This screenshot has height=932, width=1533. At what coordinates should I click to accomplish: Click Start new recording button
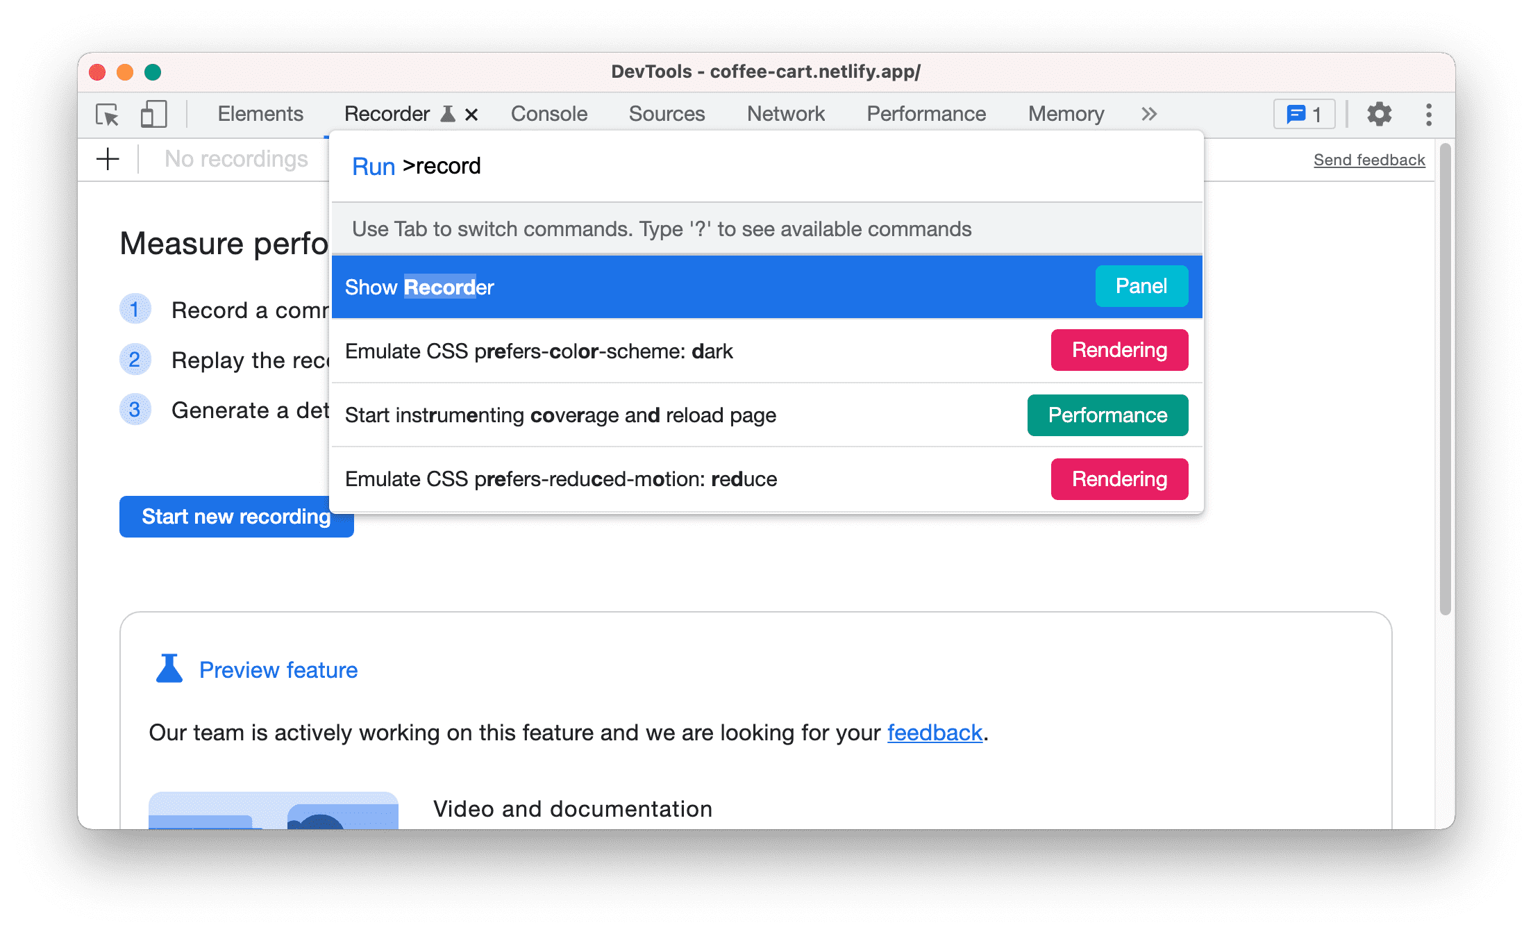pyautogui.click(x=235, y=517)
